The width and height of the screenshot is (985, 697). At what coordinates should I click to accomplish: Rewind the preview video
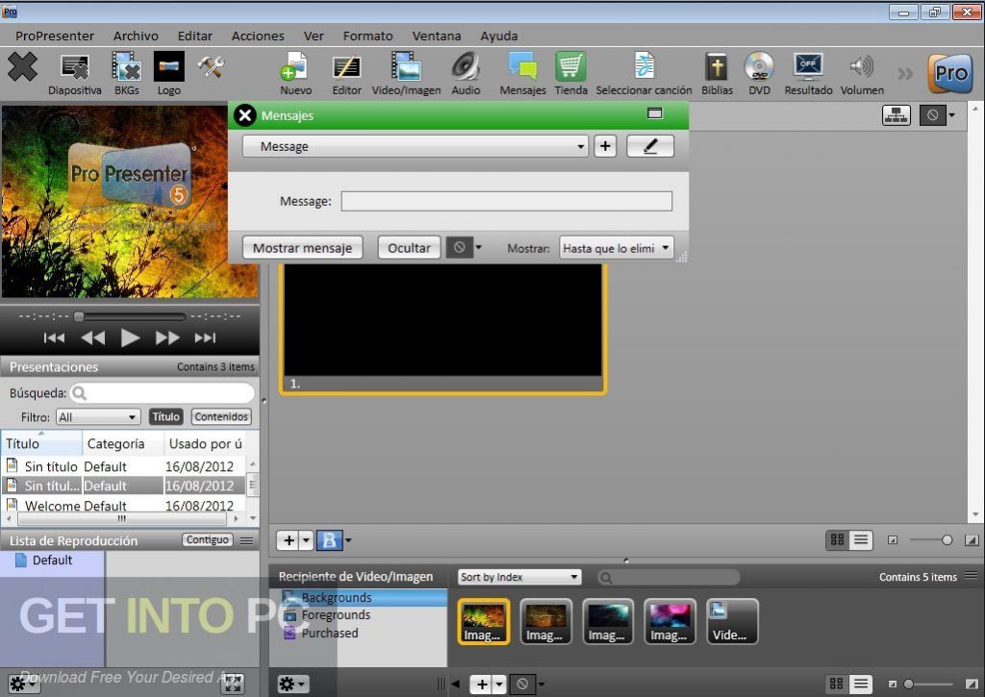coord(93,337)
